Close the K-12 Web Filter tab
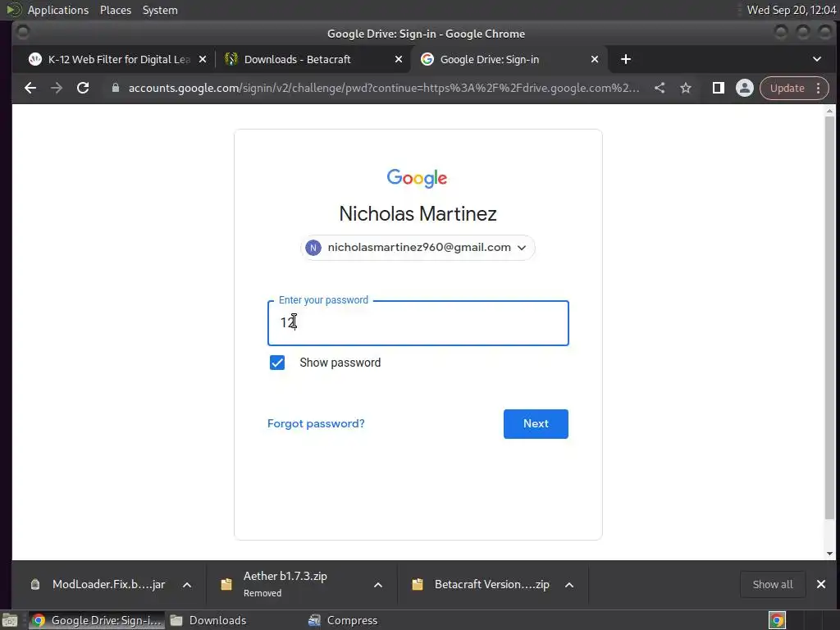This screenshot has height=630, width=840. pyautogui.click(x=203, y=59)
